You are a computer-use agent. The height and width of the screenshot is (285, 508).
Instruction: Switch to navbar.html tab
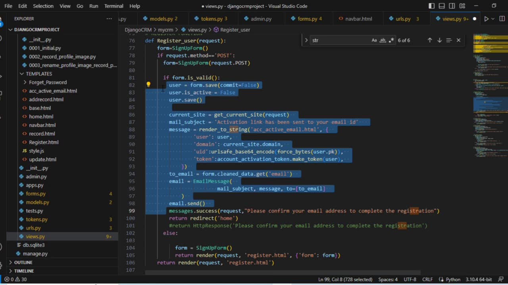coord(358,19)
